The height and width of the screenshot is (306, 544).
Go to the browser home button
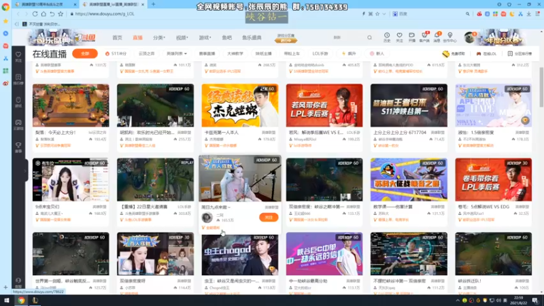44,14
